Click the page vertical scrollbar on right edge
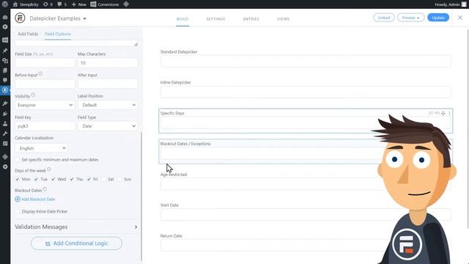This screenshot has width=469, height=264. [468, 129]
